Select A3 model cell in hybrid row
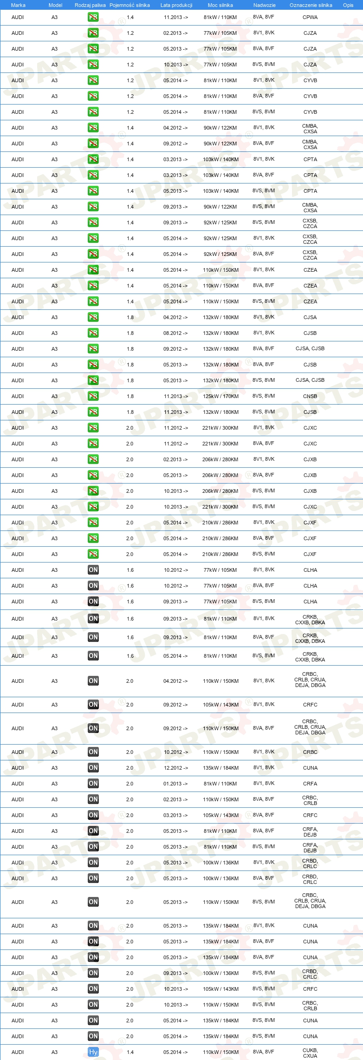 (54, 1052)
